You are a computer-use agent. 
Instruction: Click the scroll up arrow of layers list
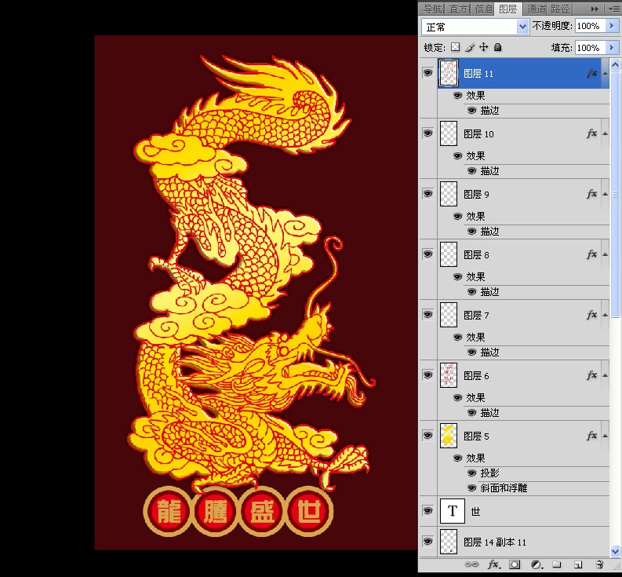tap(615, 64)
